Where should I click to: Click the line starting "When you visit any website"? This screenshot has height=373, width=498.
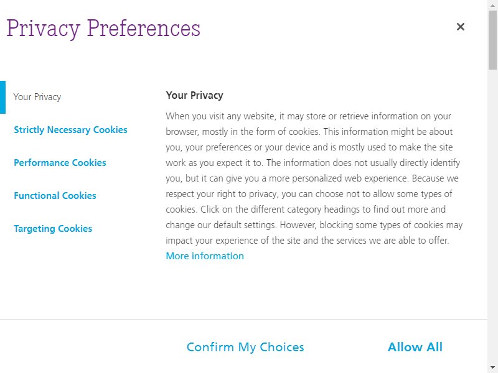coord(308,116)
